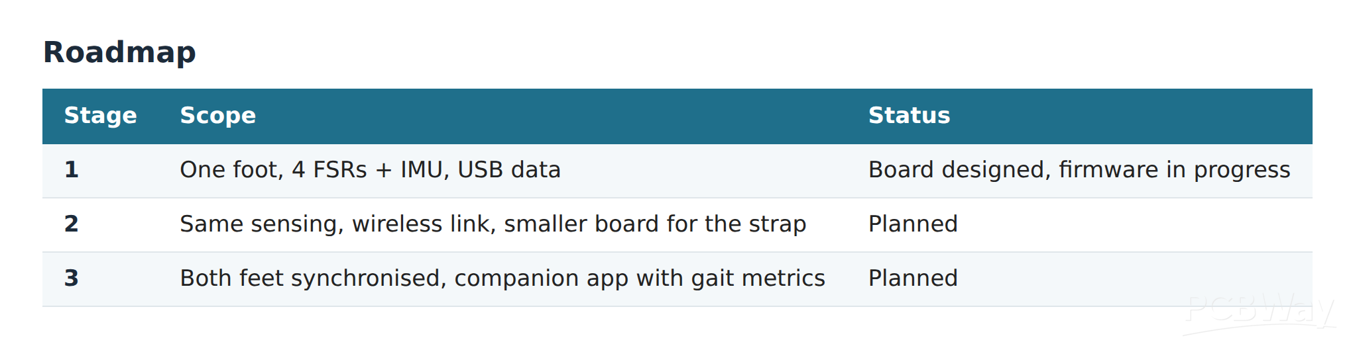The width and height of the screenshot is (1355, 344).
Task: Click the PCBWay watermark logo
Action: pyautogui.click(x=1260, y=311)
